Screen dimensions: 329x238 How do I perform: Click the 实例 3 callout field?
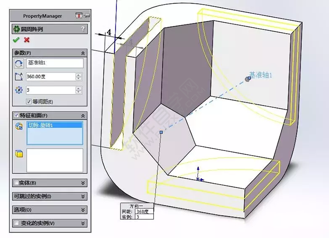[x=144, y=216]
